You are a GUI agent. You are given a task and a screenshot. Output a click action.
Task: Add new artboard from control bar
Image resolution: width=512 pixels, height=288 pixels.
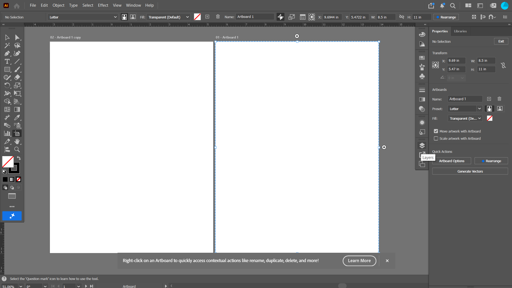click(207, 17)
